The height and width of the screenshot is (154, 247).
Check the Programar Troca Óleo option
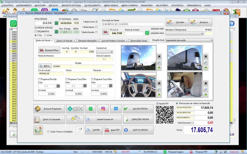point(67,79)
